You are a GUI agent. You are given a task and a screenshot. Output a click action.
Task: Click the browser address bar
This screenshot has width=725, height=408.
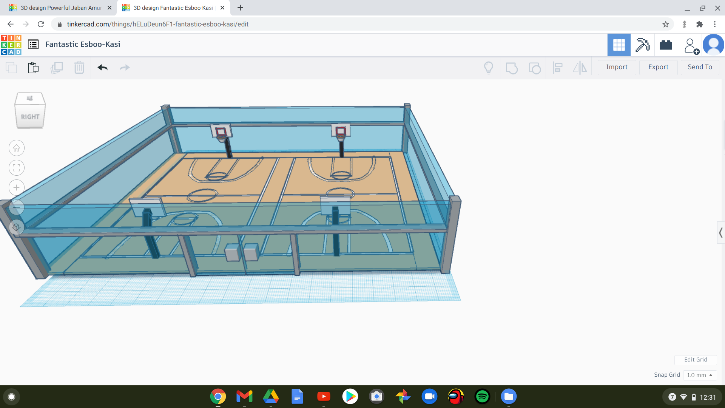(362, 25)
